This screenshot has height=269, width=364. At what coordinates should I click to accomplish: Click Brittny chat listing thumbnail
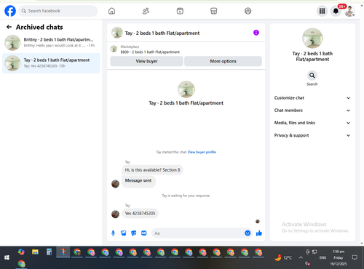(x=12, y=43)
